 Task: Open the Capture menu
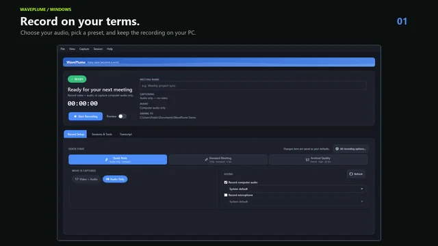click(x=84, y=49)
